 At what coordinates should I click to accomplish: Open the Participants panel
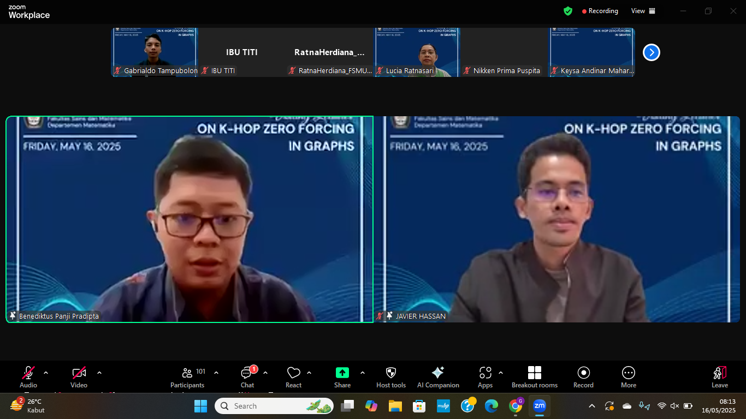coord(187,376)
